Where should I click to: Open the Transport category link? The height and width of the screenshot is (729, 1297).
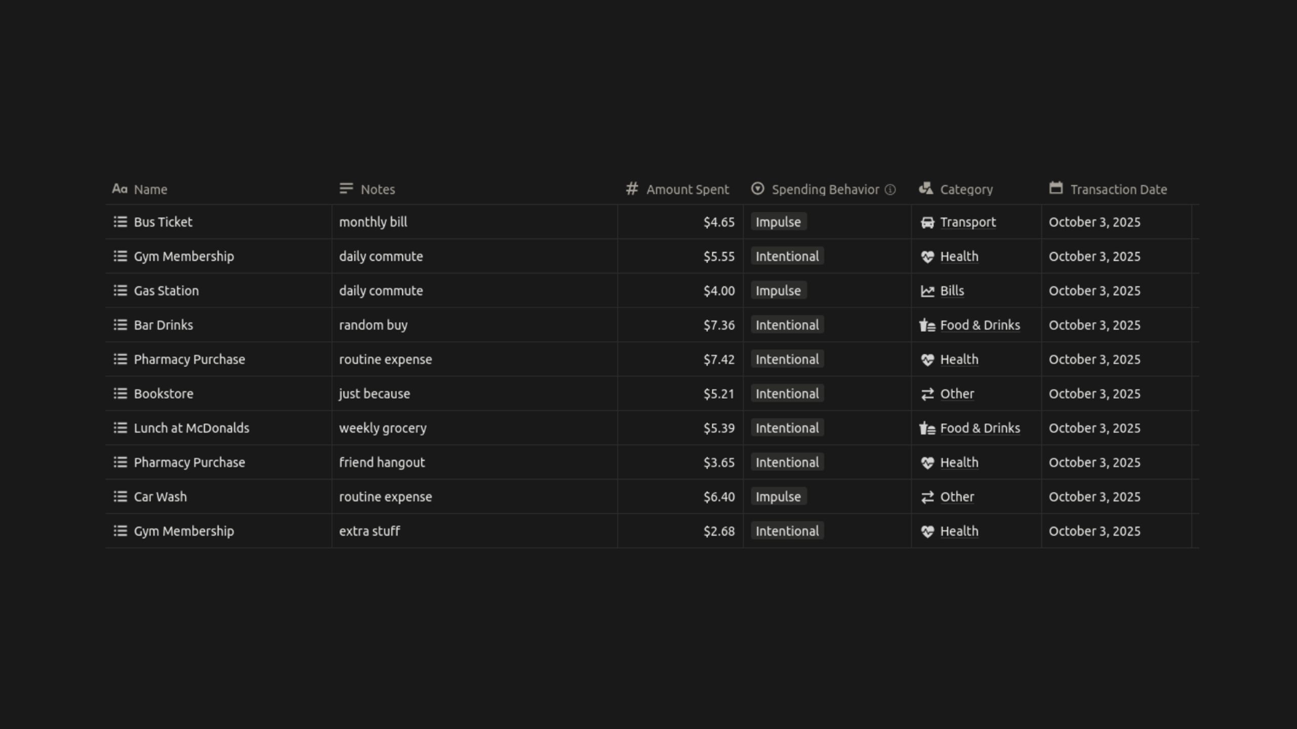[x=968, y=222]
